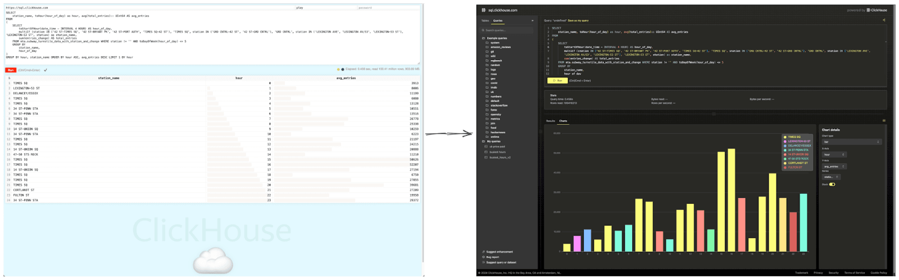Click the Bug report icon in sidebar
This screenshot has height=280, width=899.
point(483,257)
